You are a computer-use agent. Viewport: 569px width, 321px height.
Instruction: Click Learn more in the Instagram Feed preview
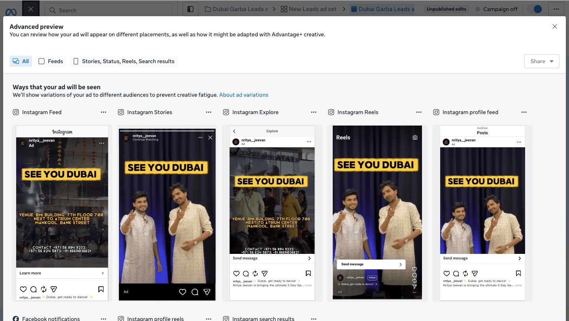click(x=62, y=273)
